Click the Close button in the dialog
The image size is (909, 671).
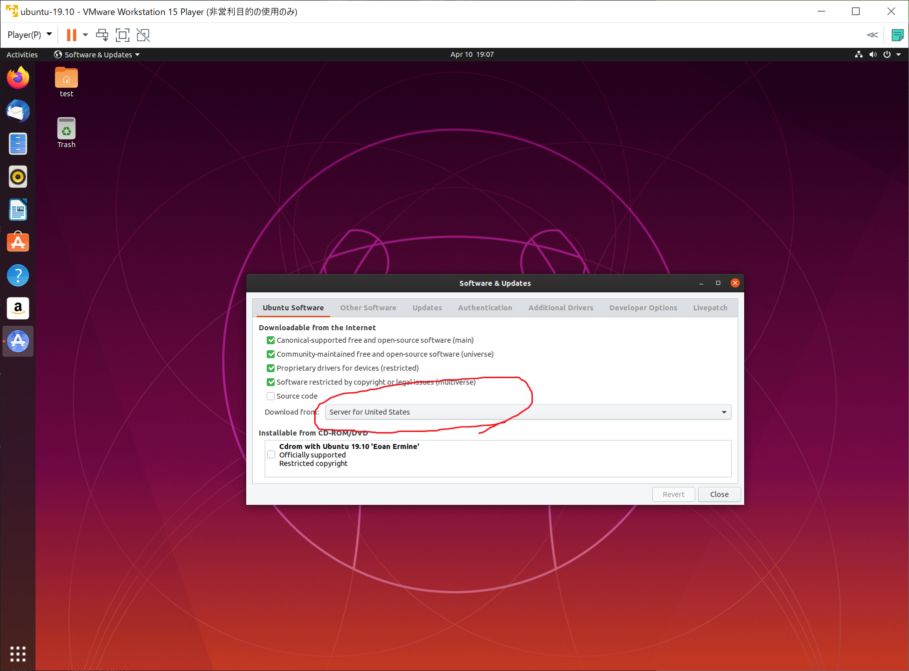[x=719, y=494]
